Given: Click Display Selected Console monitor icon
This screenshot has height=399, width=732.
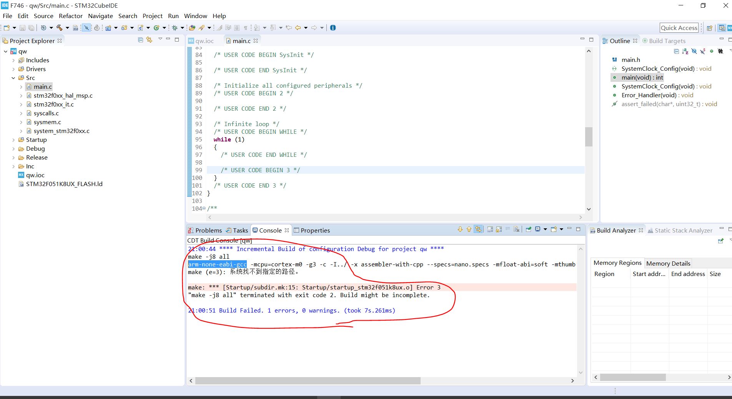Looking at the screenshot, I should (538, 229).
